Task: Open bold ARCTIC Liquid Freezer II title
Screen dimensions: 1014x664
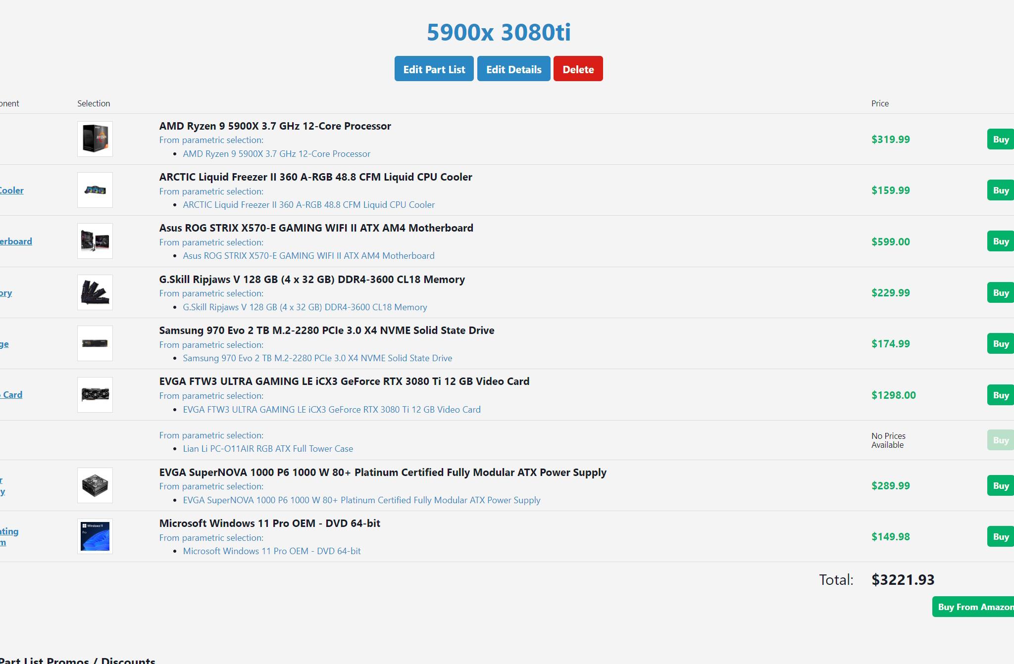Action: point(315,177)
